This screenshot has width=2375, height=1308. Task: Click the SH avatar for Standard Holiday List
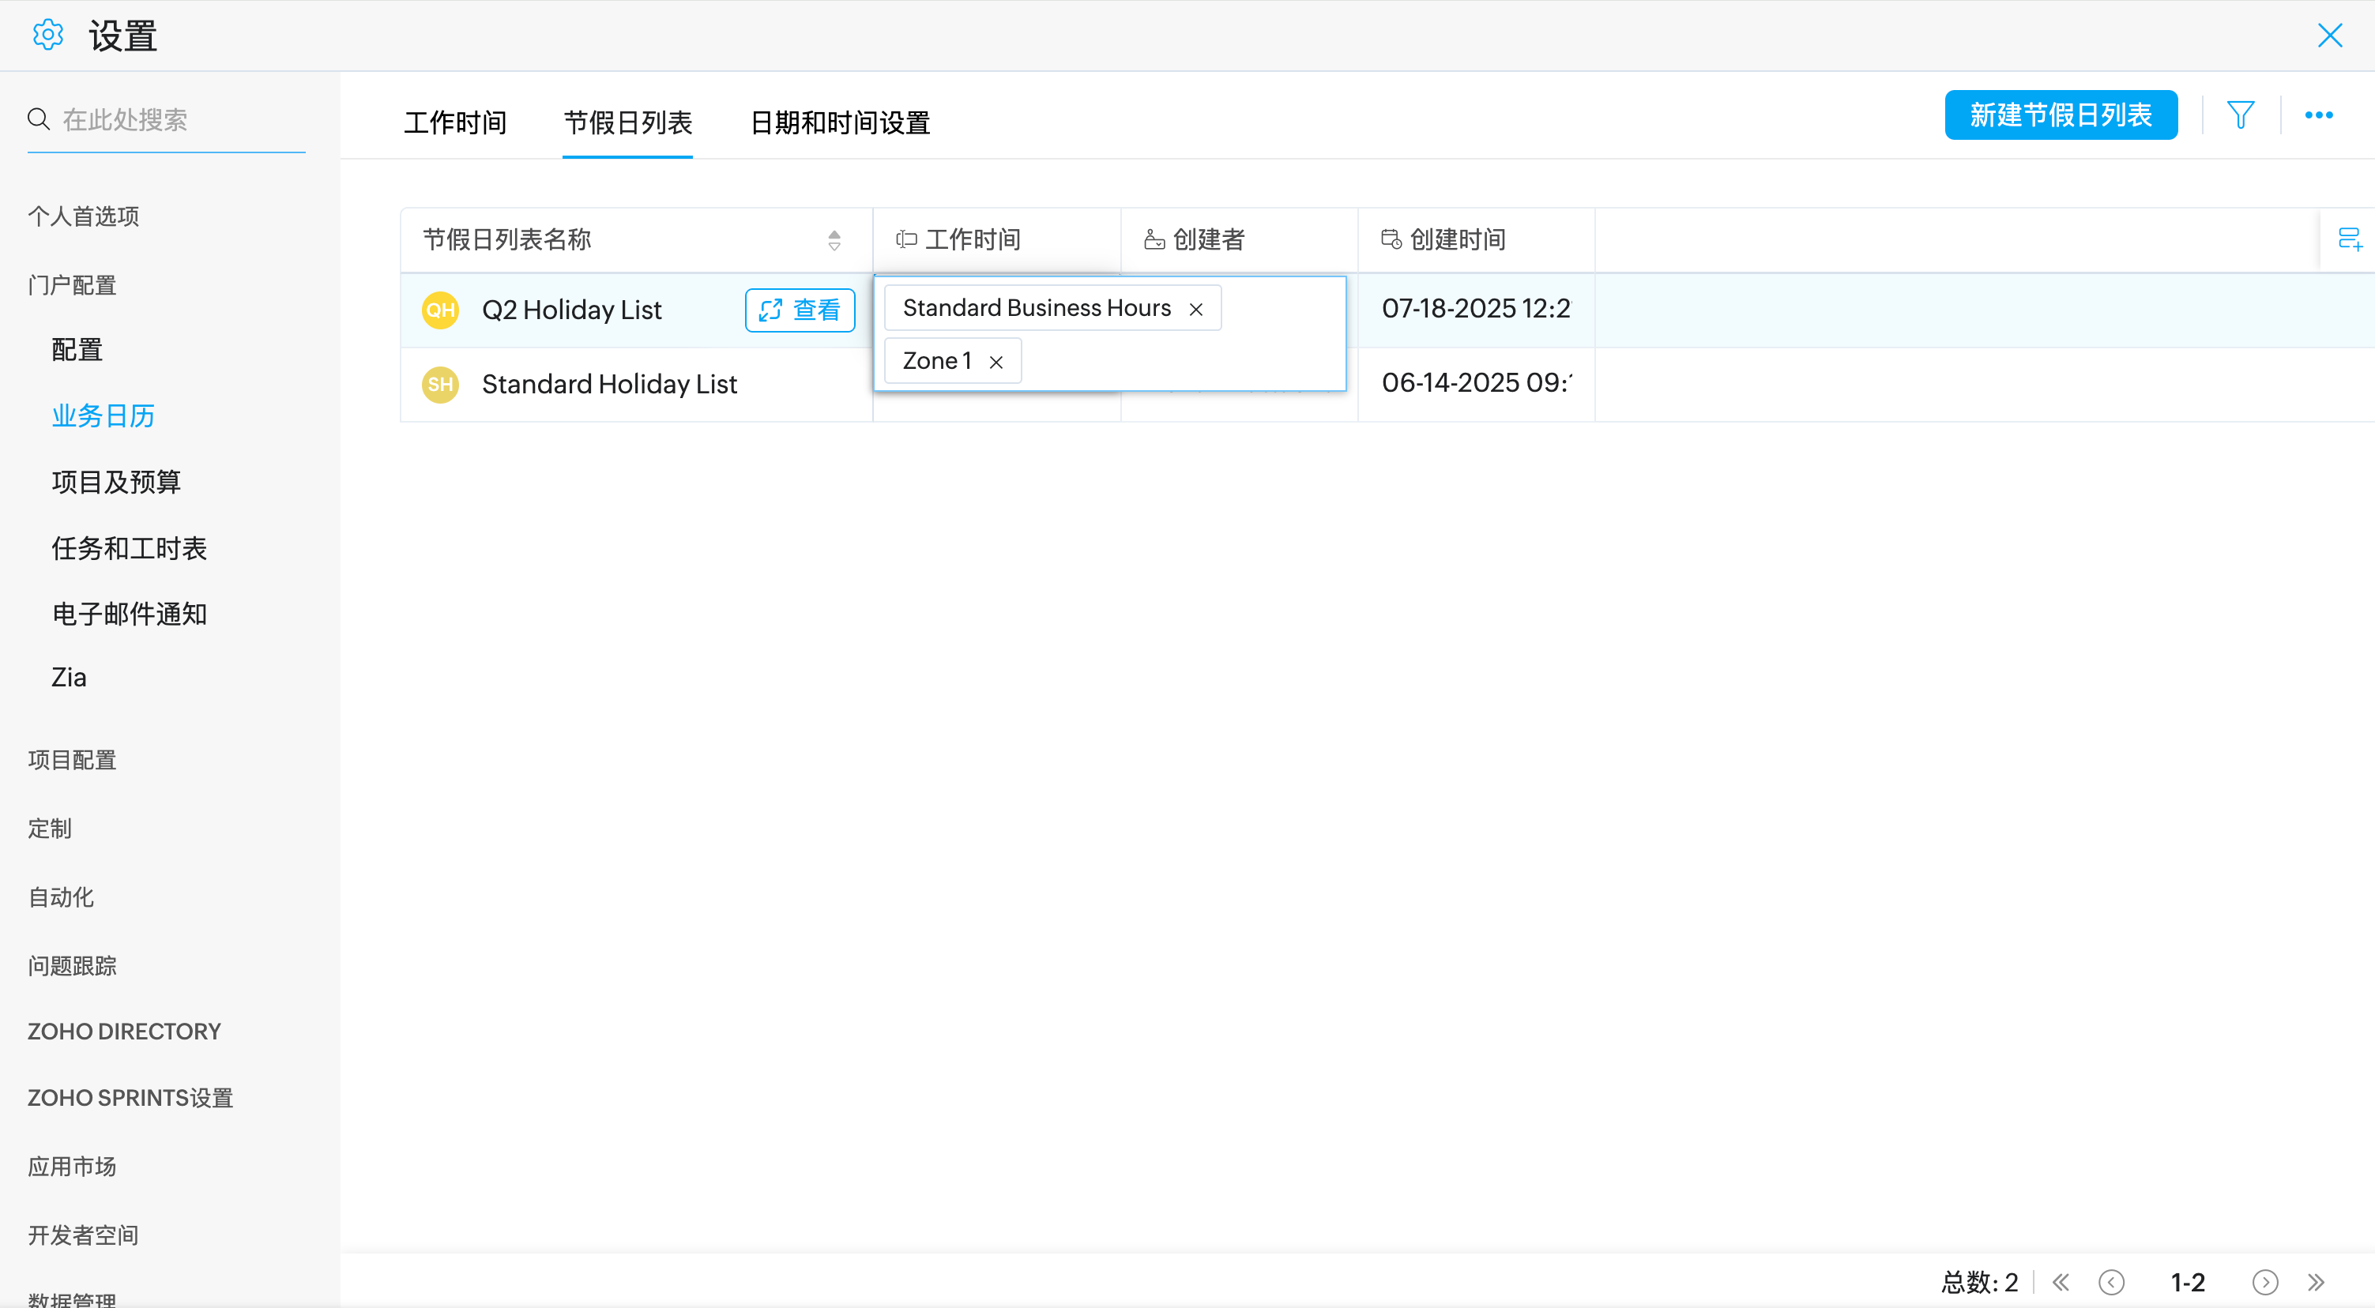[441, 385]
